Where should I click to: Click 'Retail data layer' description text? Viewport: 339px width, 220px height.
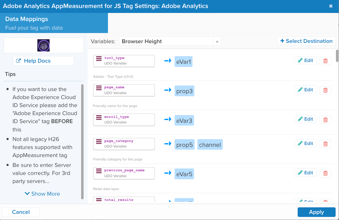[106, 189]
